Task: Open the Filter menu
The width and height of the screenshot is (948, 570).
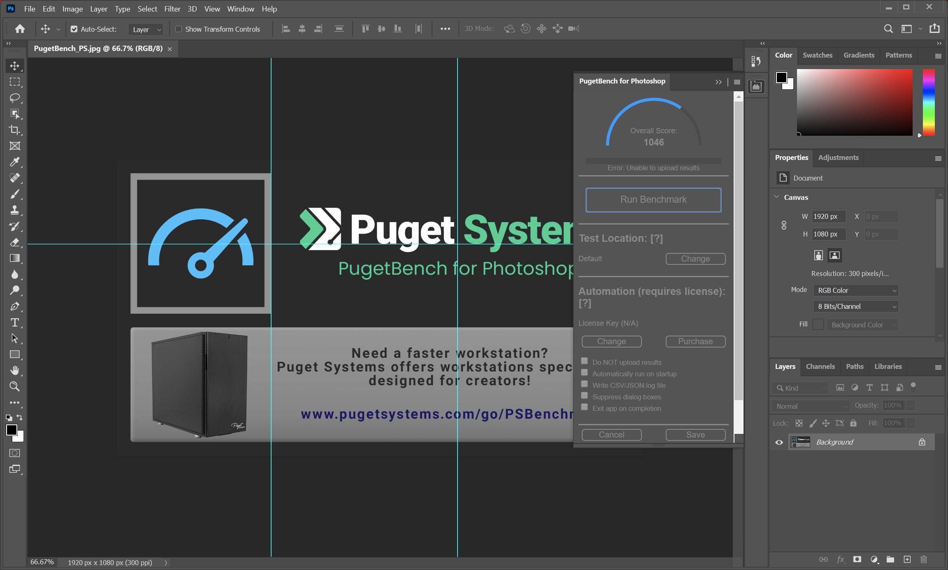Action: [x=172, y=9]
